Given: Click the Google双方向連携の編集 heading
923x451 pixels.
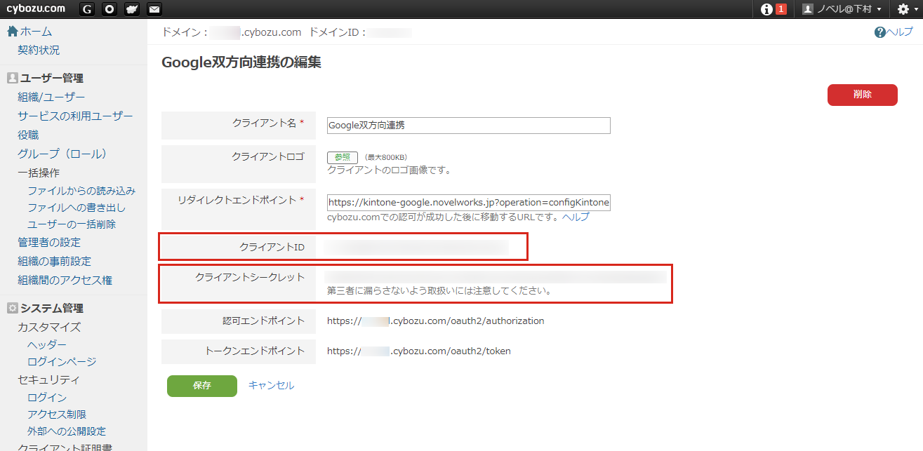Looking at the screenshot, I should (x=241, y=62).
